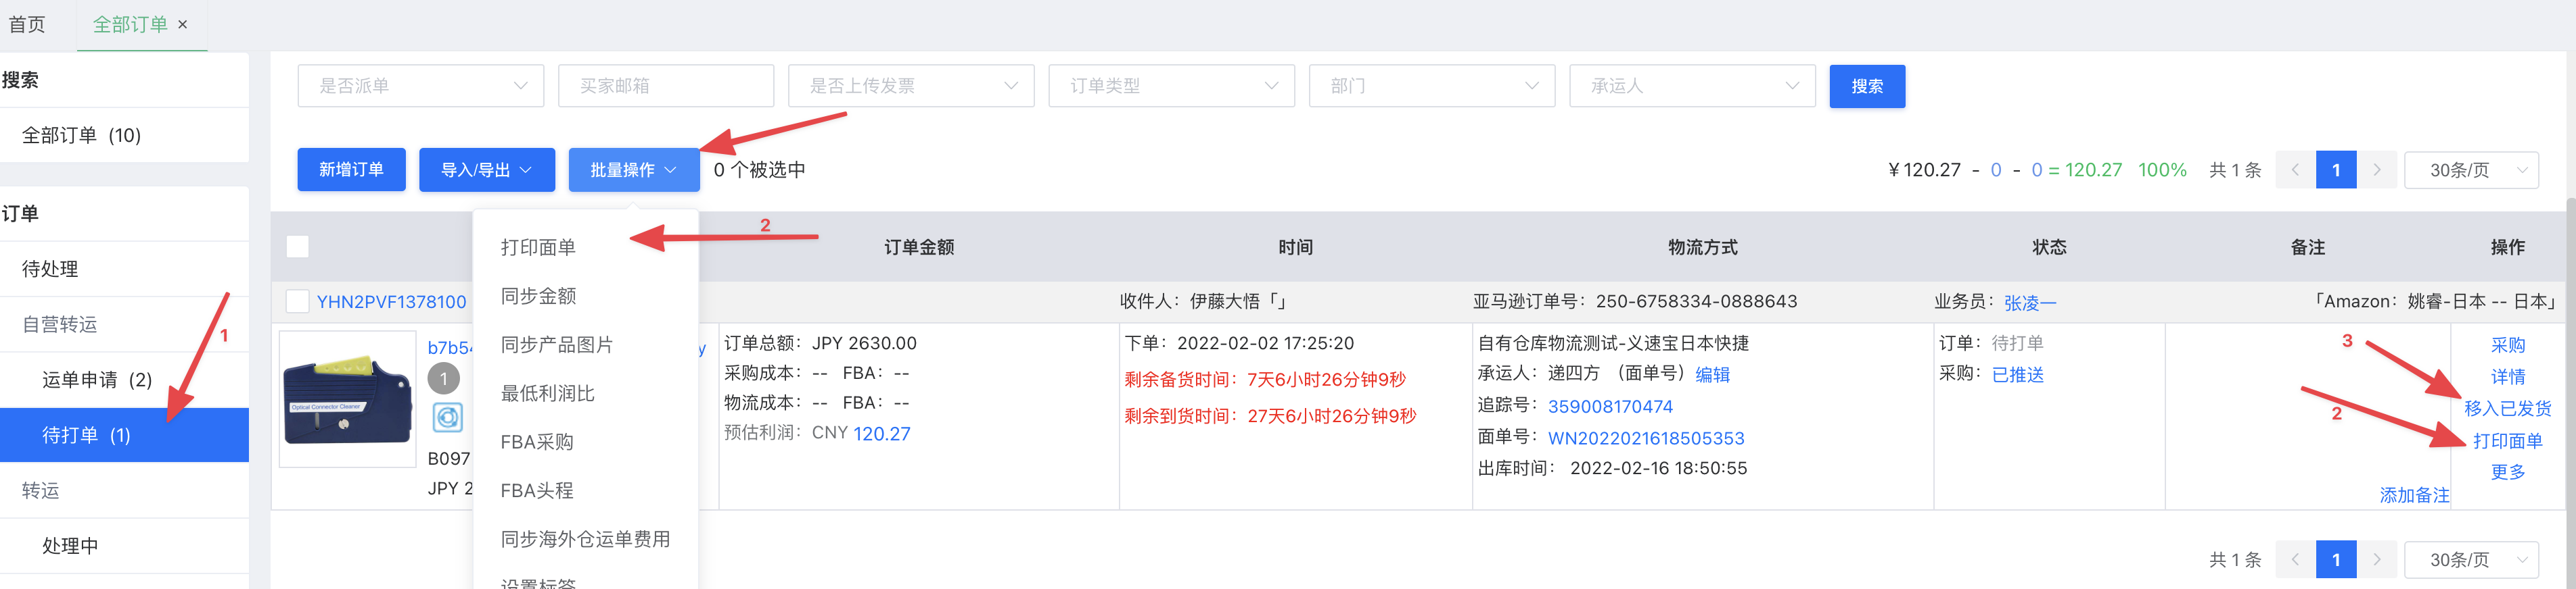Click previous page arrow in bottom pagination

[2295, 560]
